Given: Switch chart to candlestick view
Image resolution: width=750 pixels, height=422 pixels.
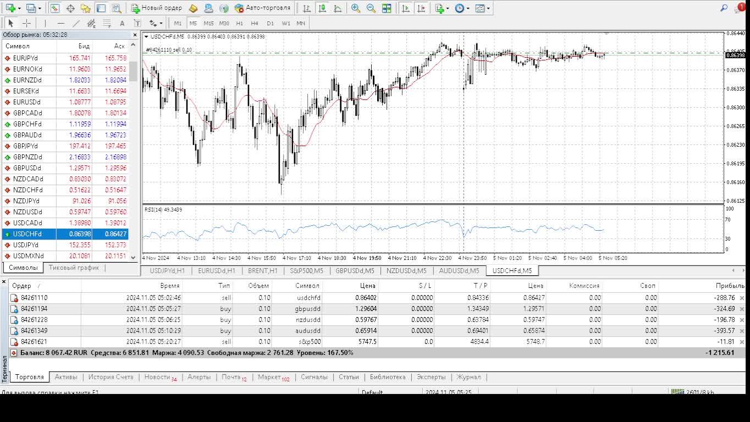Looking at the screenshot, I should [x=322, y=8].
